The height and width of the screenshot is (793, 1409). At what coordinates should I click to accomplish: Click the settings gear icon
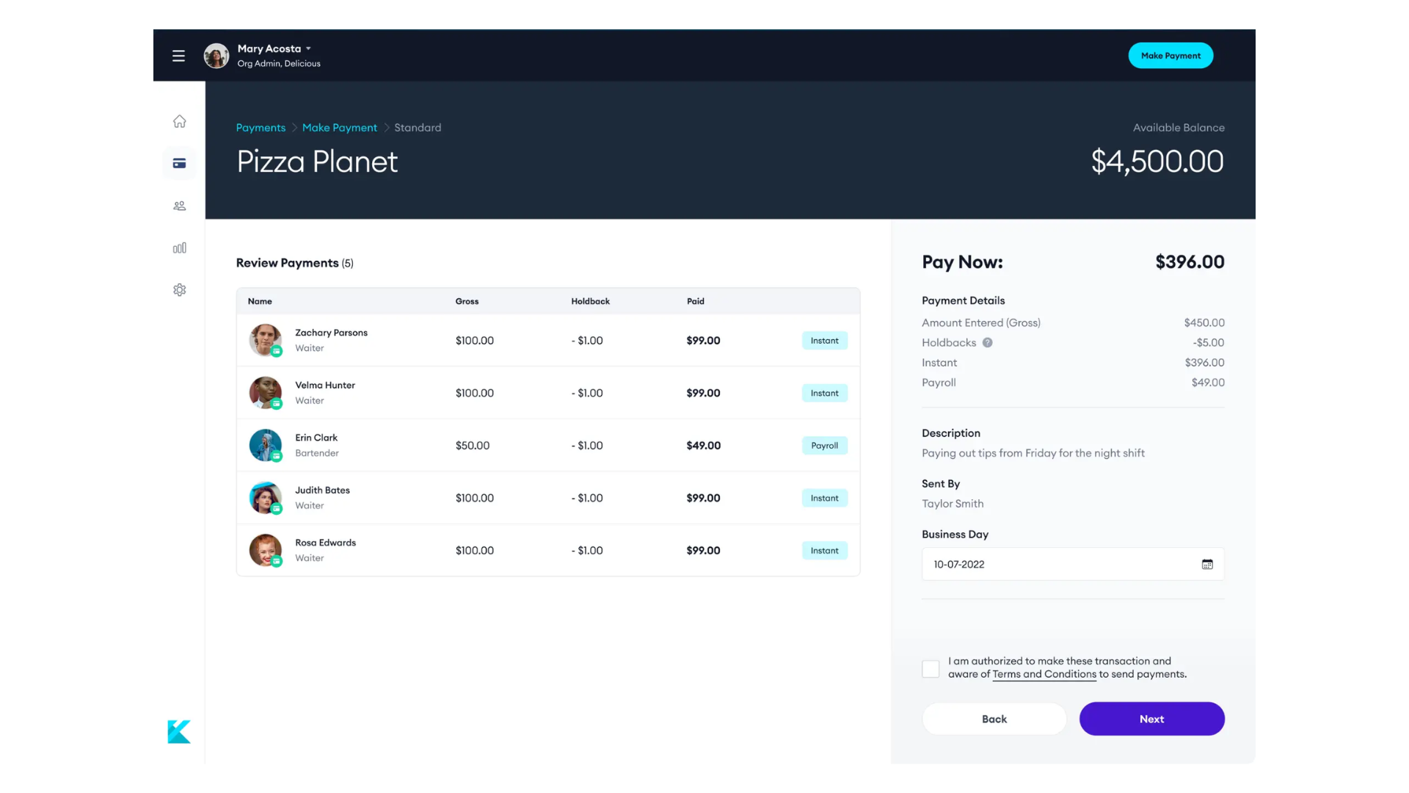[x=179, y=289]
